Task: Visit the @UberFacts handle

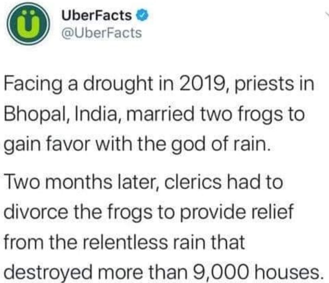Action: click(101, 33)
